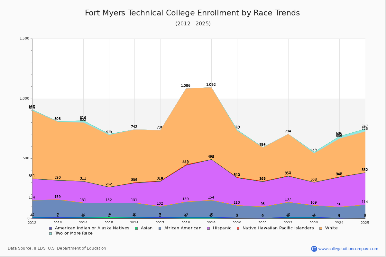
Task: Click the 2018 x-axis label
Action: coord(186,223)
